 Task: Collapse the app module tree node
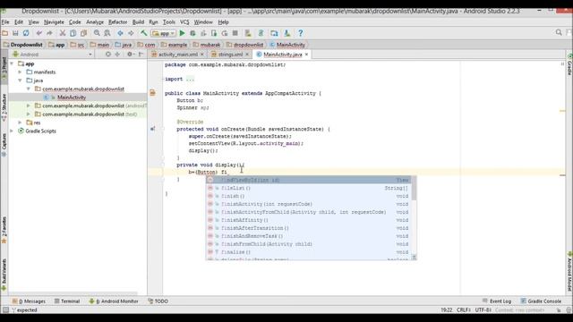click(12, 64)
